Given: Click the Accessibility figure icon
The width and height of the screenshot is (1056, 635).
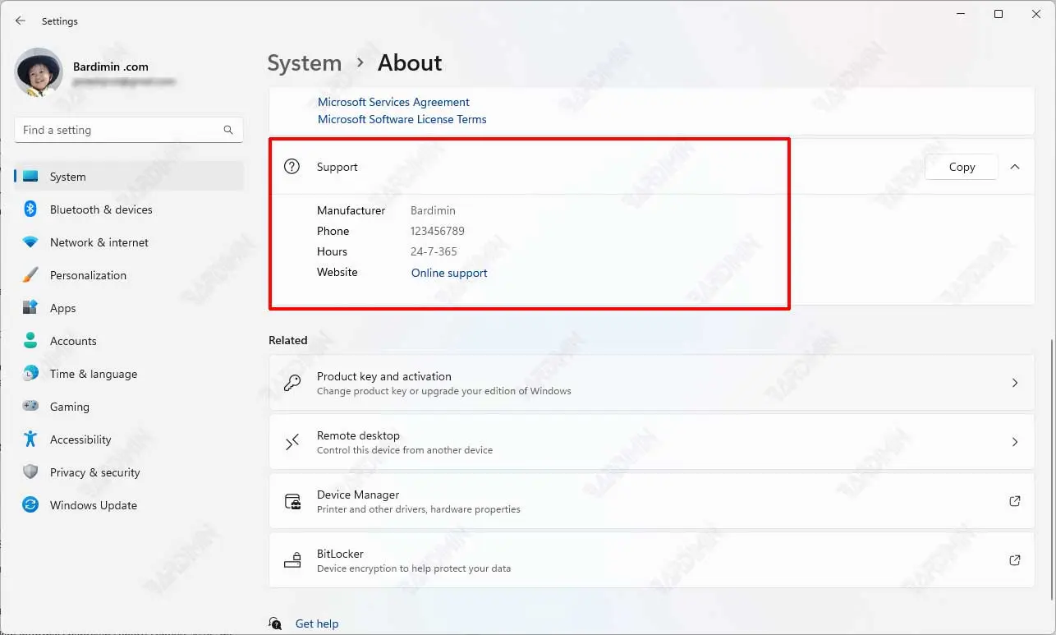Looking at the screenshot, I should pyautogui.click(x=30, y=439).
